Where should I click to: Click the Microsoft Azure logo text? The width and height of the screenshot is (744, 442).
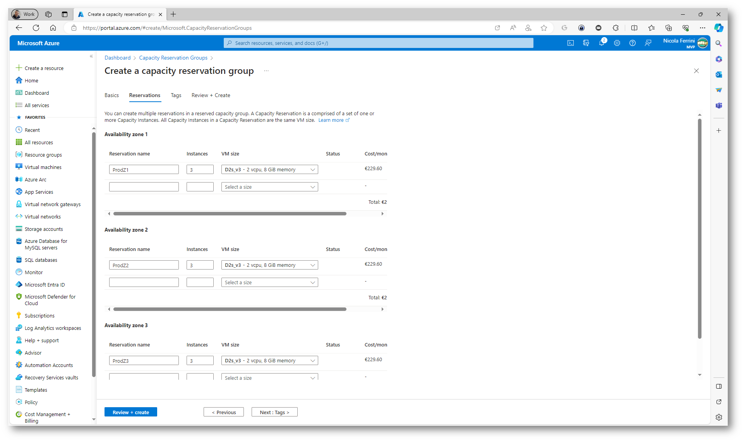coord(38,43)
